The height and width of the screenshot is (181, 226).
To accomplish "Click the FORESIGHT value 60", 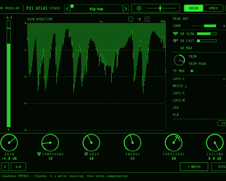I will [x=174, y=158].
